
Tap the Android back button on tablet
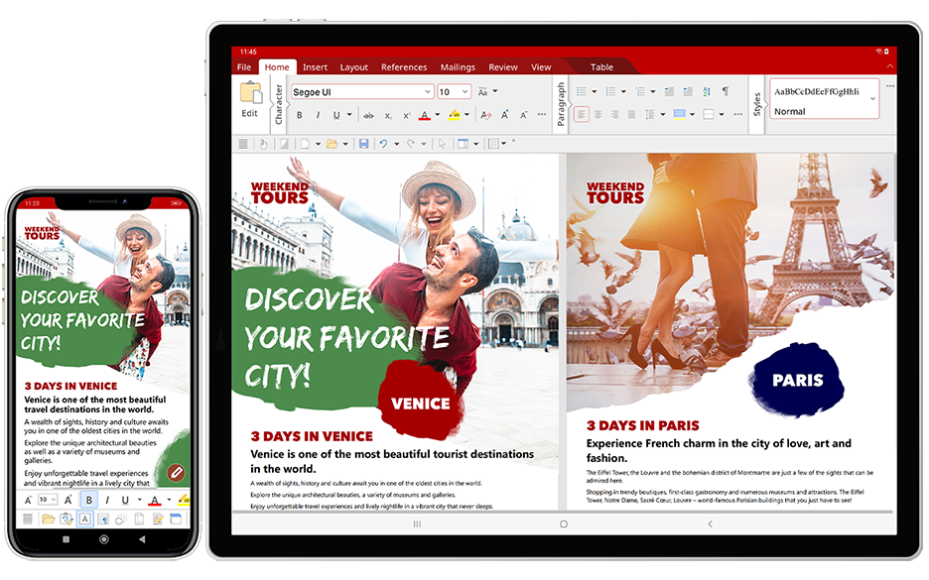[710, 523]
